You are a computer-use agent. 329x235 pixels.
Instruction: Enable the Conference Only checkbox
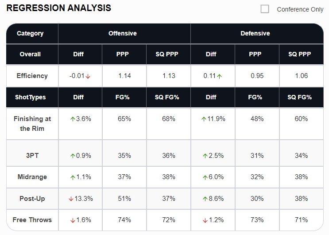pyautogui.click(x=265, y=9)
